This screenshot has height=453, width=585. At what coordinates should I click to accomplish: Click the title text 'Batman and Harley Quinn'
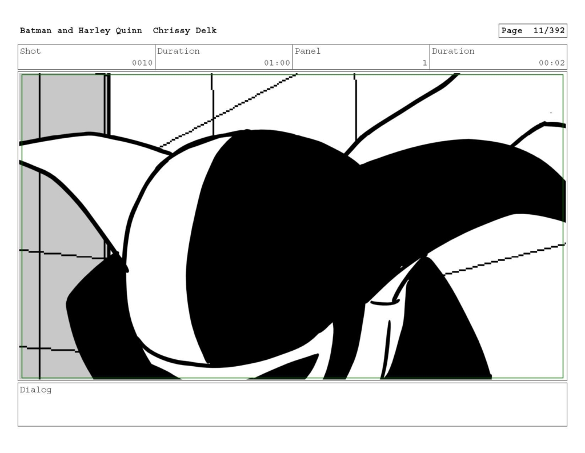click(81, 31)
